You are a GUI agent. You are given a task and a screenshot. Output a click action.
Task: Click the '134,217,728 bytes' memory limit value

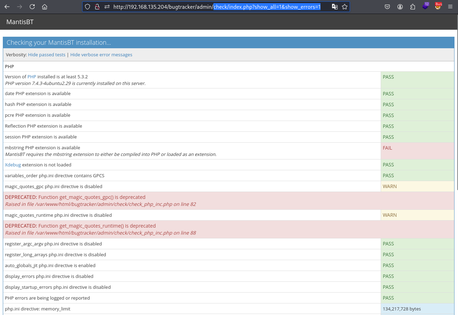(402, 309)
